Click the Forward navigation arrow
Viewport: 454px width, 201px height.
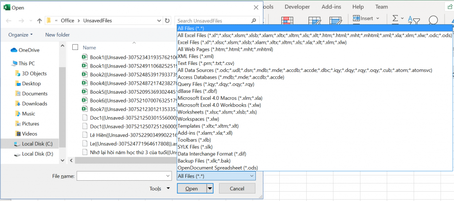coord(21,21)
